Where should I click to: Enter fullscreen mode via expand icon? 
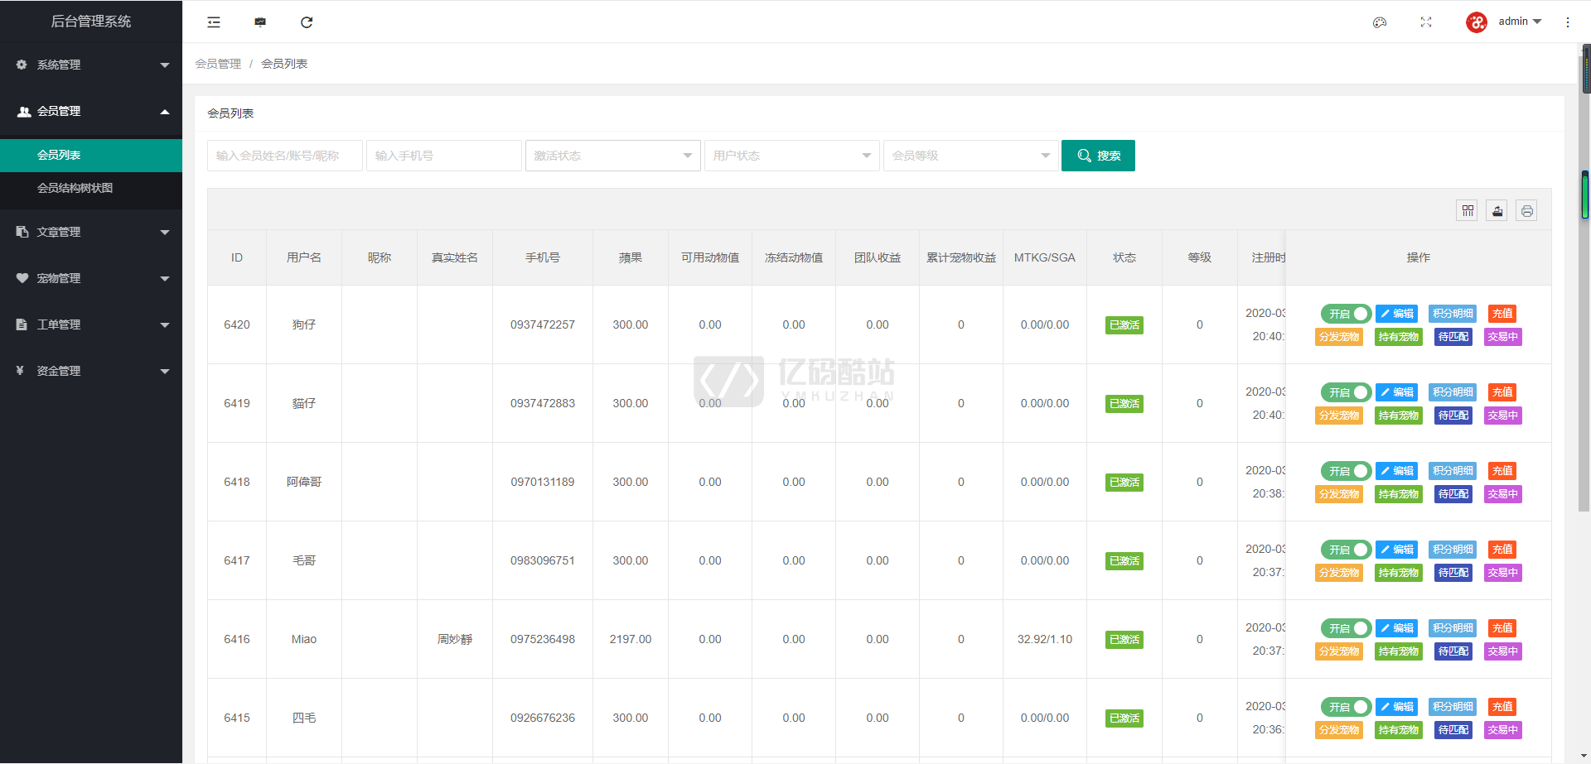1426,22
